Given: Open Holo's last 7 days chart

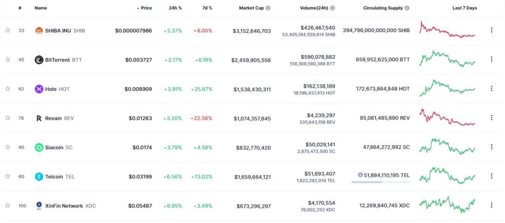Looking at the screenshot, I should [x=447, y=88].
